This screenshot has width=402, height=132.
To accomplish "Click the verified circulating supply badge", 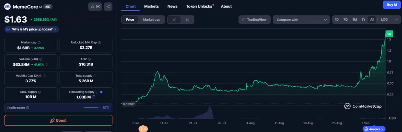I will (x=101, y=92).
